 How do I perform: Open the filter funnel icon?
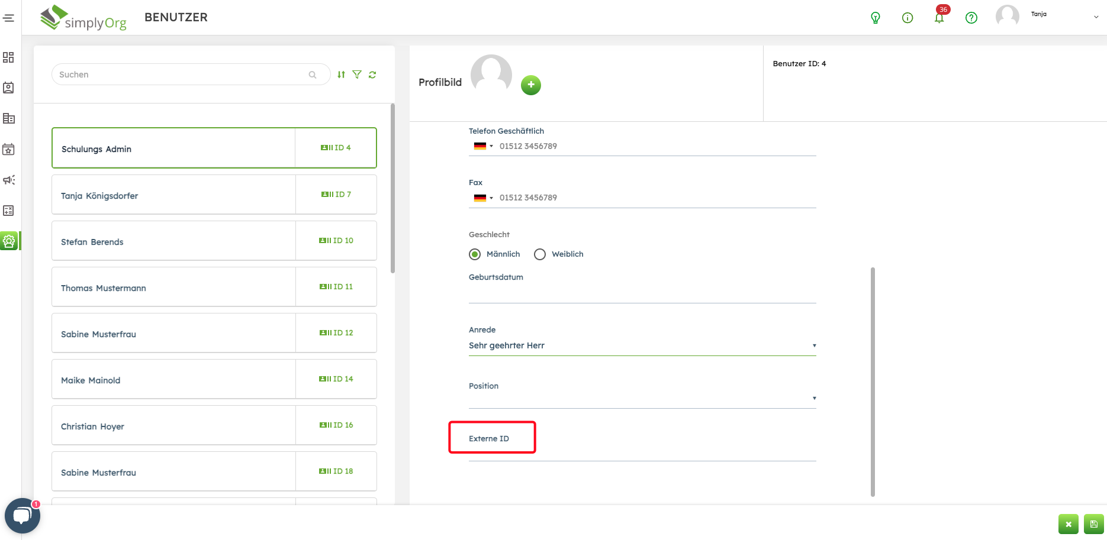357,75
